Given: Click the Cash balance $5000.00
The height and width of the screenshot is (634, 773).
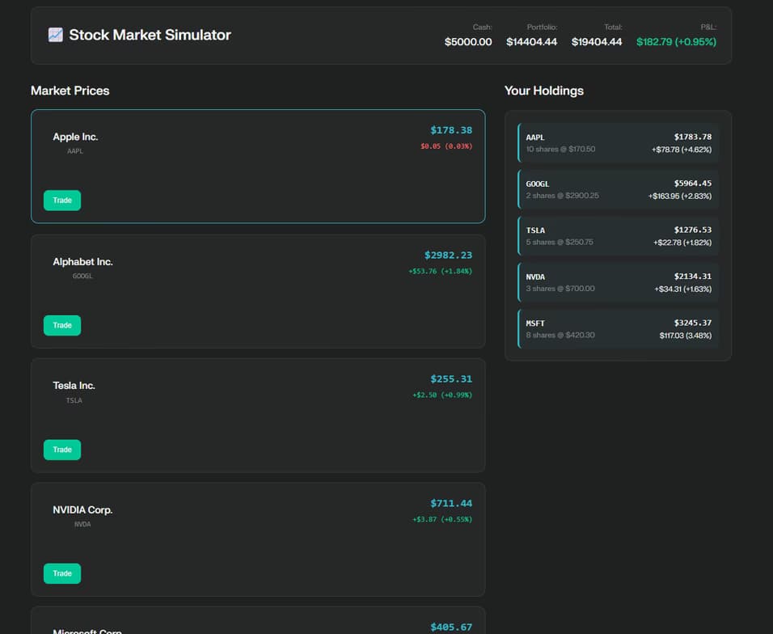Looking at the screenshot, I should 467,42.
